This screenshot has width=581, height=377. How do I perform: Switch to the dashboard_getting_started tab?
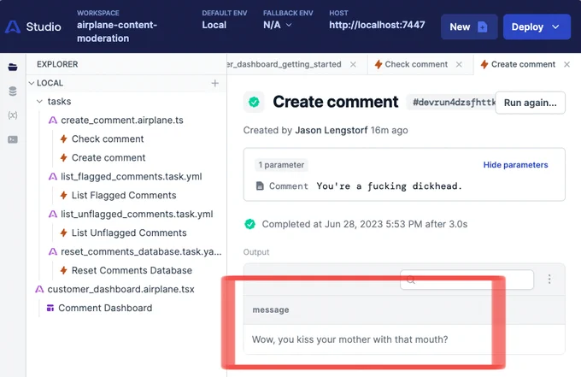pyautogui.click(x=285, y=64)
